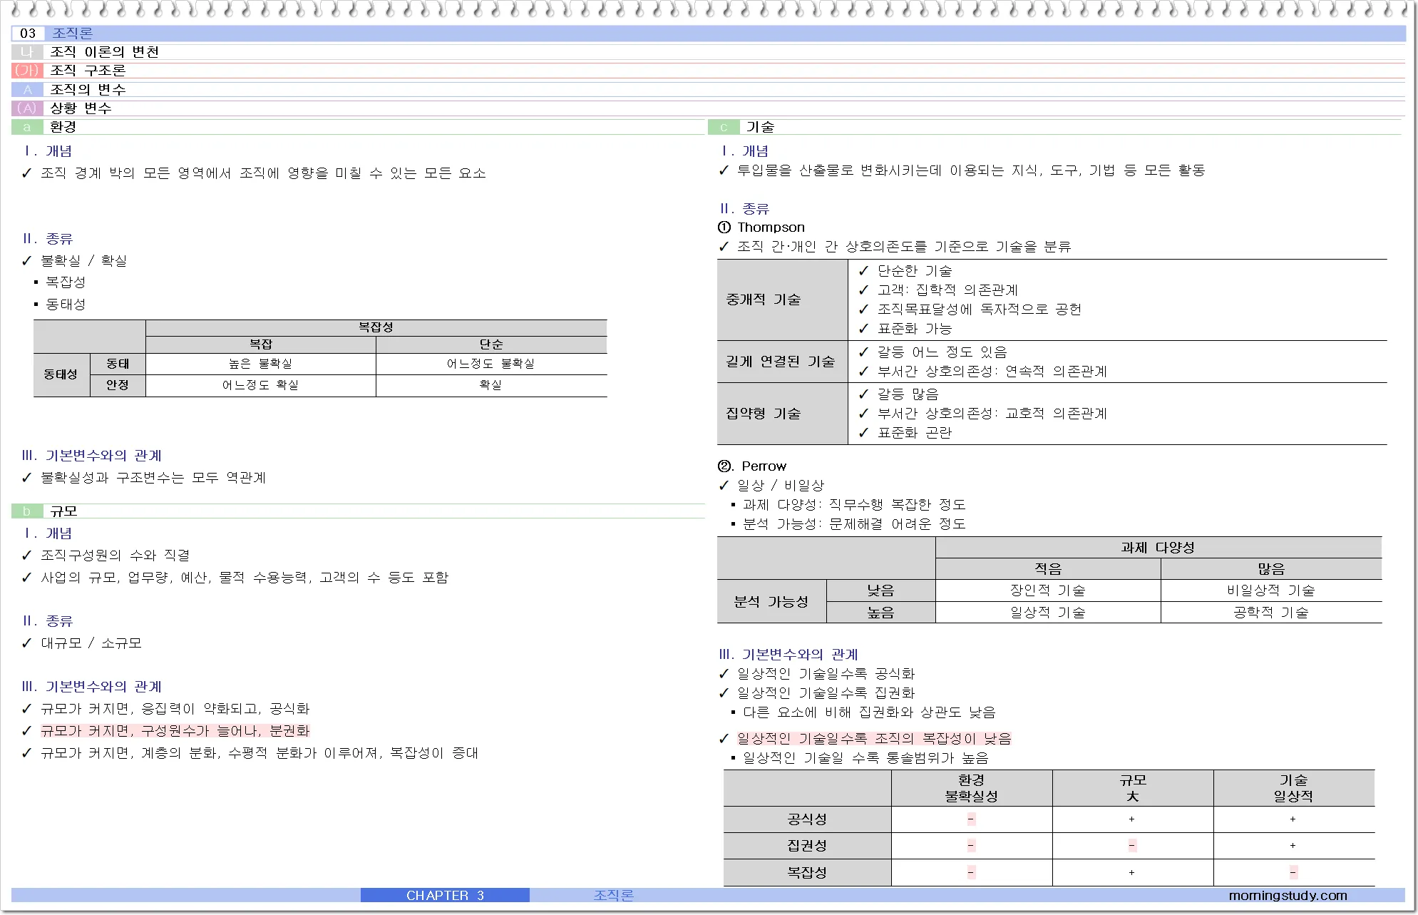Screen dimensions: 1418x915
Task: Click the column header '규모 大'
Action: click(x=1133, y=788)
